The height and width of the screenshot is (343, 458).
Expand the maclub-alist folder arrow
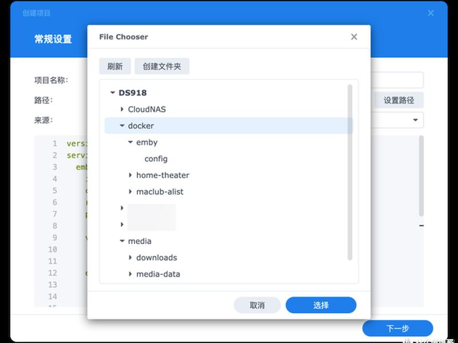131,192
